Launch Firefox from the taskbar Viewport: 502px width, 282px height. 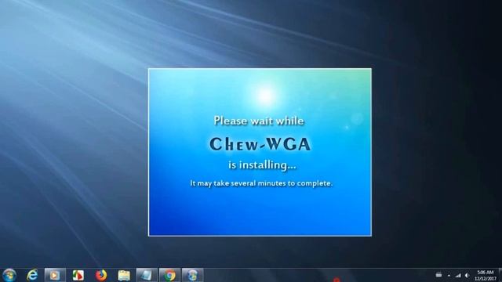[101, 275]
